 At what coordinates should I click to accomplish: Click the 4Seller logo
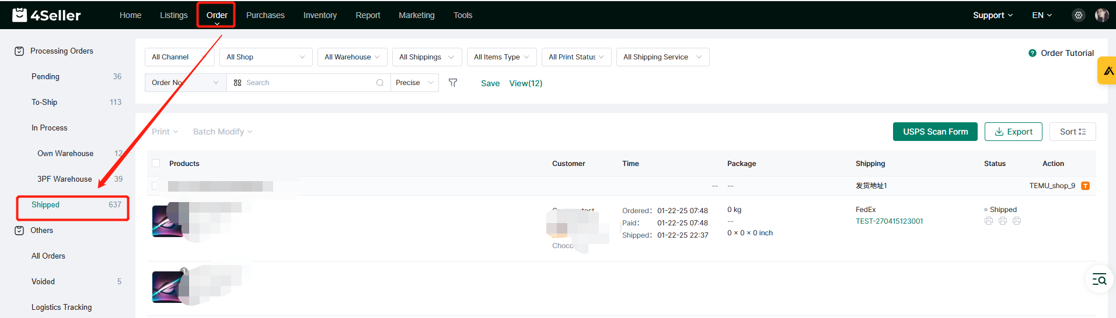[x=47, y=15]
